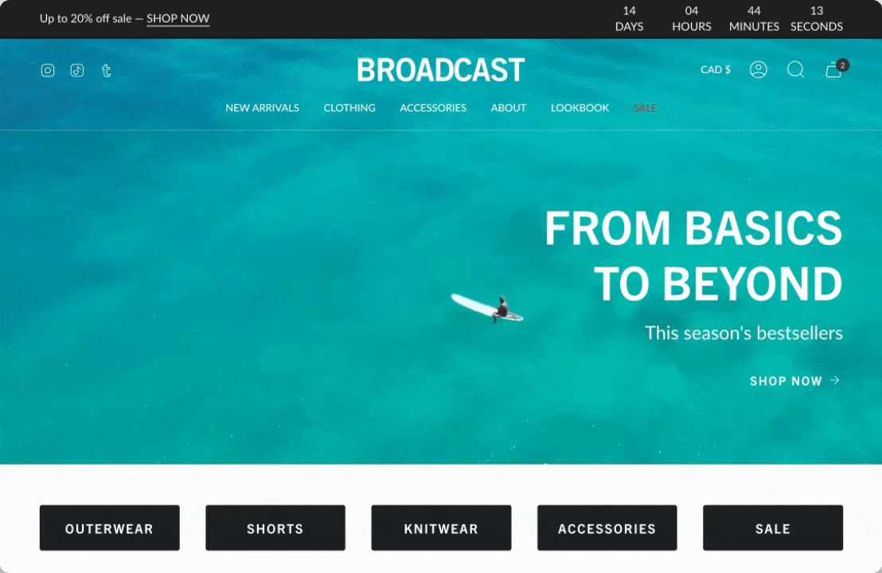
Task: Click the cart item count badge
Action: pos(842,65)
